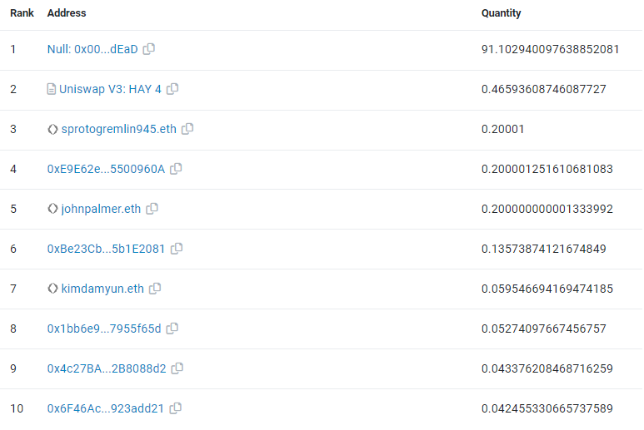Image resolution: width=644 pixels, height=430 pixels.
Task: Copy address 0x1bb6e9...7955f65d
Action: coord(172,329)
